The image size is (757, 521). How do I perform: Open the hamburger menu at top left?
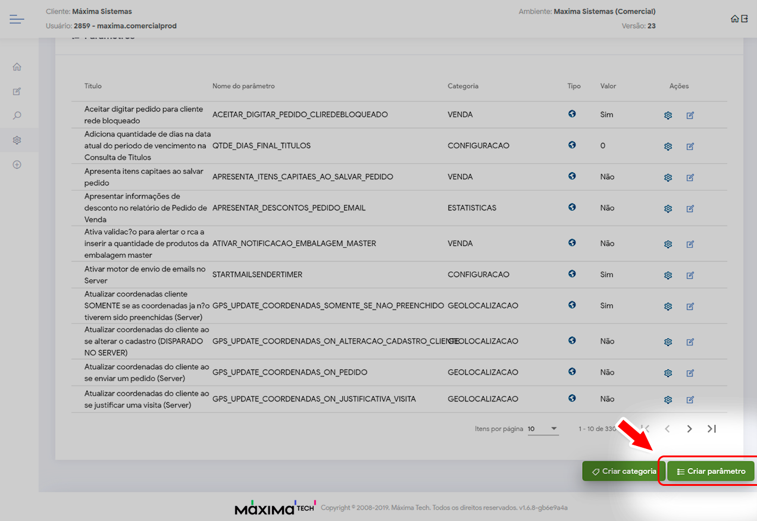[17, 20]
